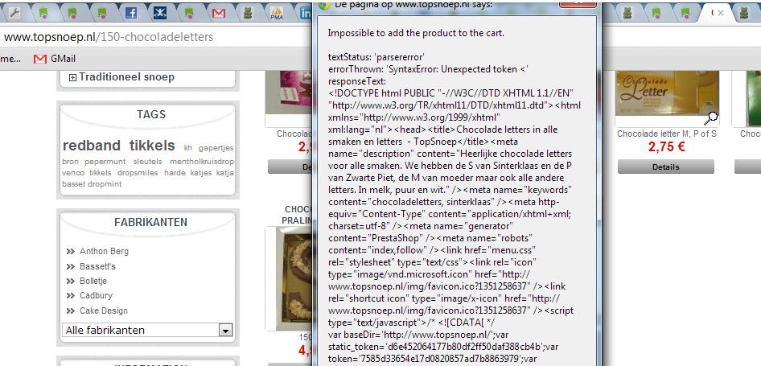Open the GMail bookmark
The width and height of the screenshot is (761, 366).
(x=55, y=59)
